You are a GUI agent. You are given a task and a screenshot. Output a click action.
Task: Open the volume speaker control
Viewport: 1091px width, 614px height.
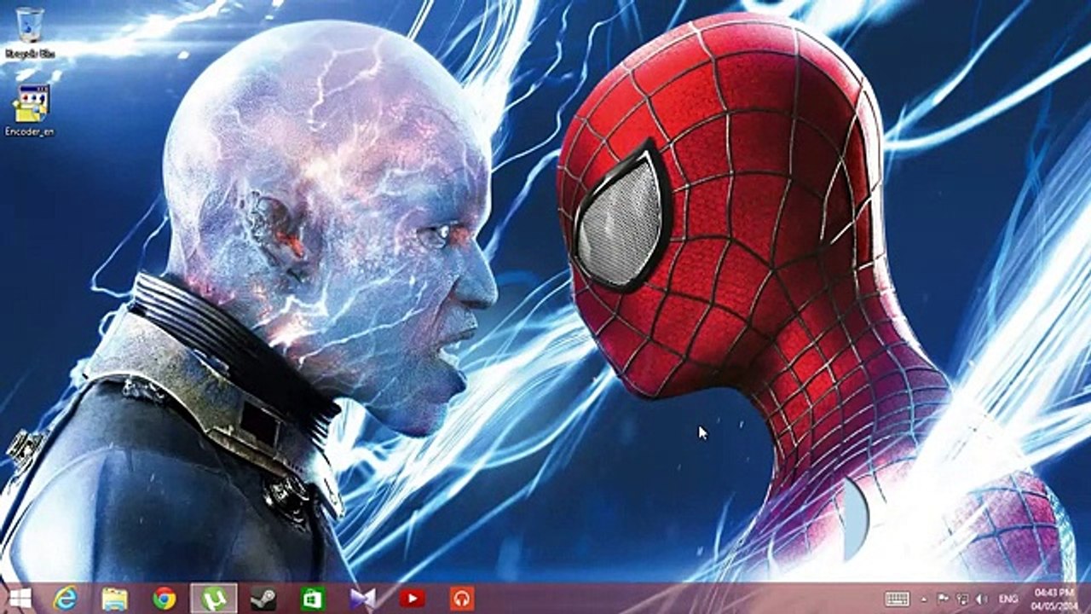click(x=981, y=599)
